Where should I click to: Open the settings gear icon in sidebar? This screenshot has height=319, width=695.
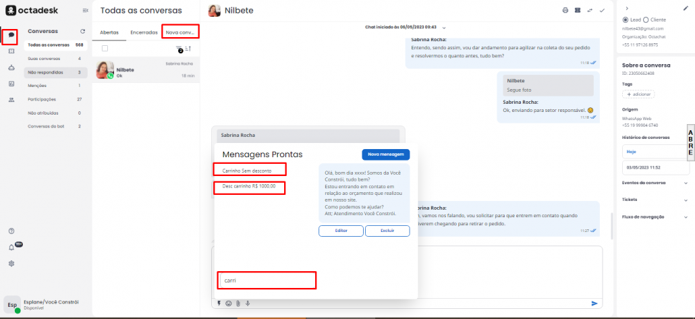(11, 263)
